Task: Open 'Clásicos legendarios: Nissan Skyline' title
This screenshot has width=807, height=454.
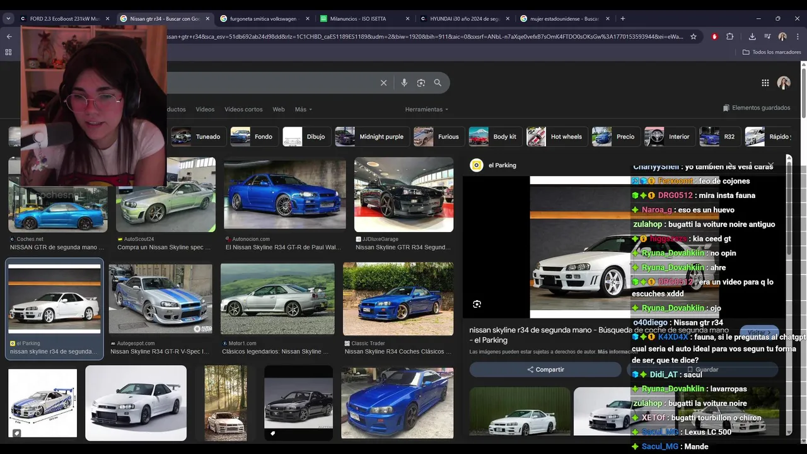Action: 276,351
